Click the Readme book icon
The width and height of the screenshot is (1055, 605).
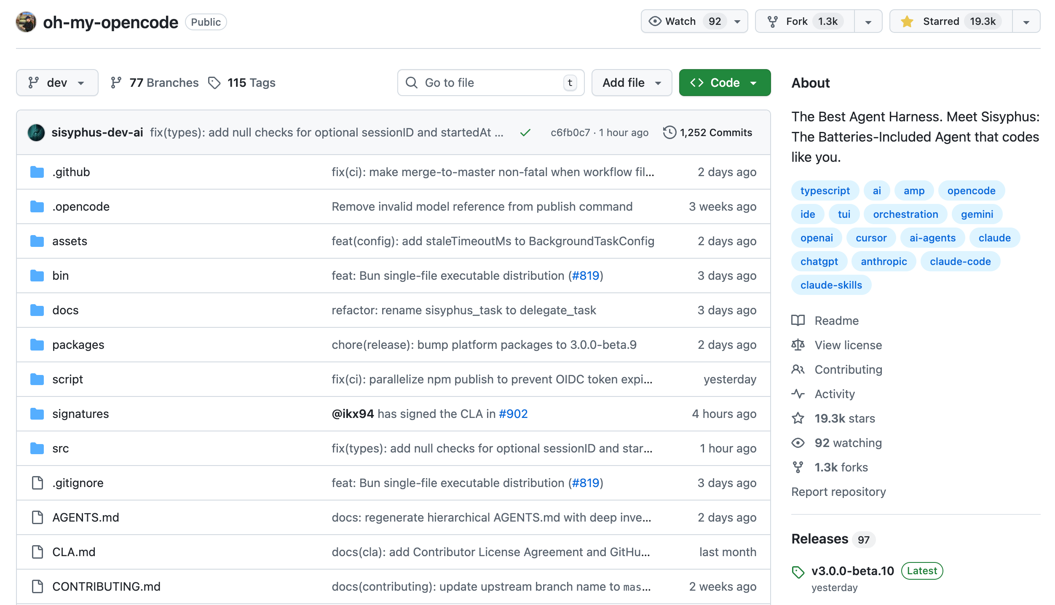(798, 321)
